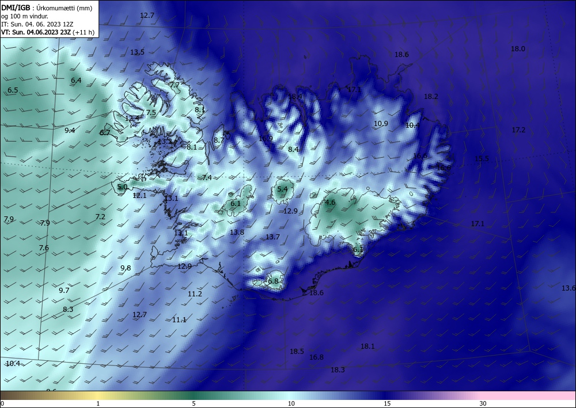Click the '30' label on the colour scale
The height and width of the screenshot is (408, 576).
[x=483, y=403]
